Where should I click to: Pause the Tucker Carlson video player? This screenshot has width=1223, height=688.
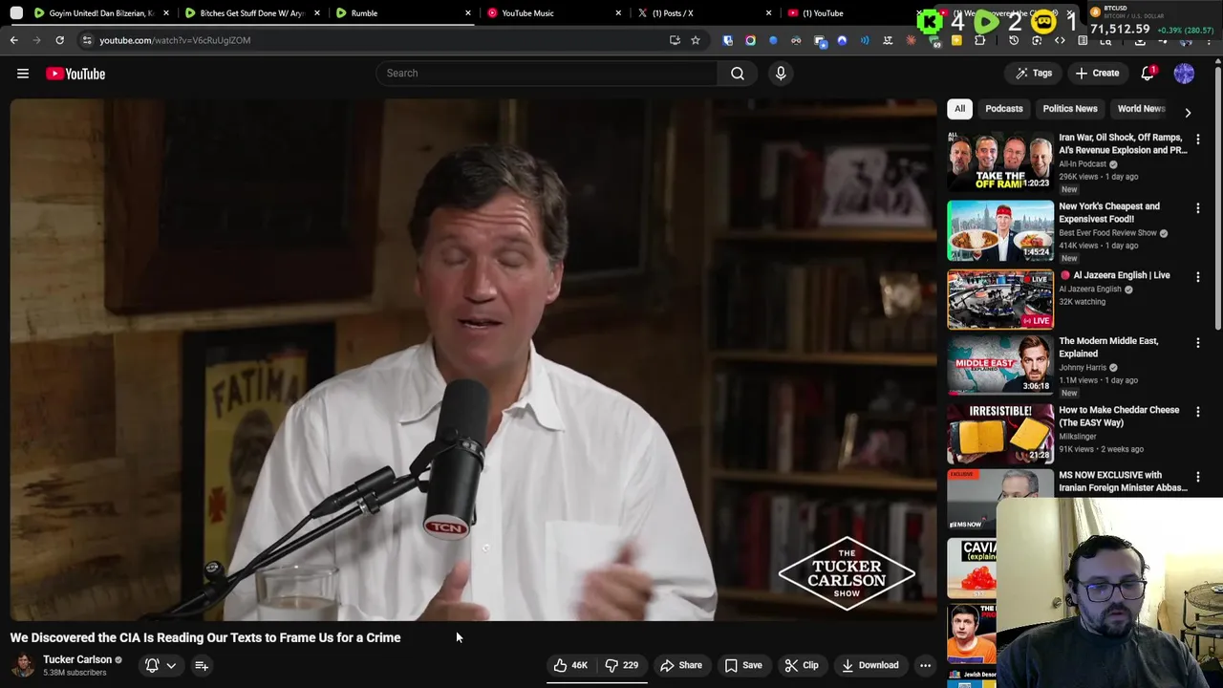474,359
